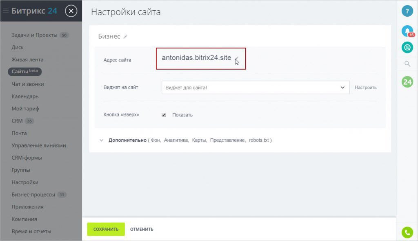Open CRM menu item
418x241 pixels.
(x=17, y=121)
